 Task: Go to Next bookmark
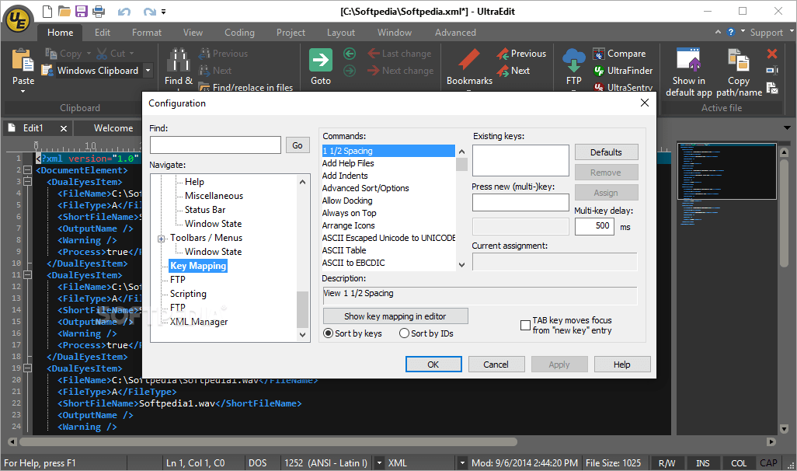pyautogui.click(x=513, y=71)
